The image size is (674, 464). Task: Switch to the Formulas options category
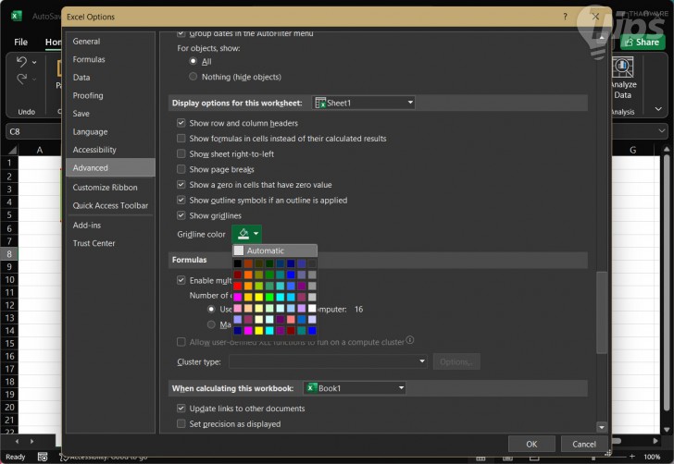coord(89,59)
